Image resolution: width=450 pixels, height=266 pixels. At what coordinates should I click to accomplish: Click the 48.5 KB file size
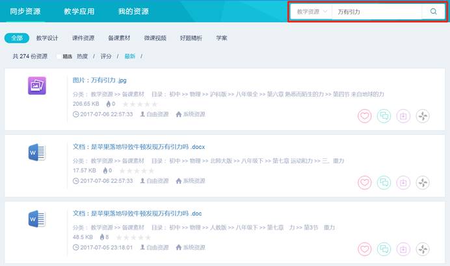pyautogui.click(x=83, y=237)
